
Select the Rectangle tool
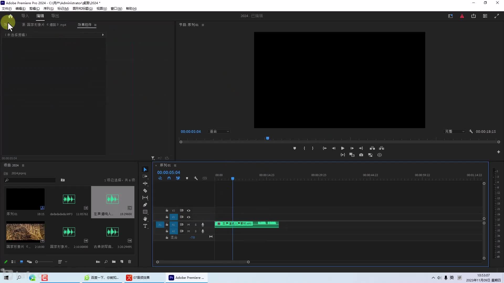click(145, 212)
